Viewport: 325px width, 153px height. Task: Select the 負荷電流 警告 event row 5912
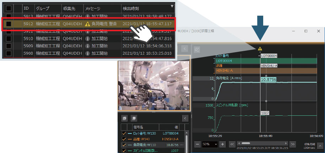(x=89, y=24)
